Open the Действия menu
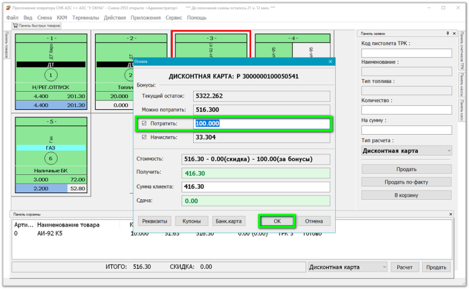 click(x=115, y=17)
